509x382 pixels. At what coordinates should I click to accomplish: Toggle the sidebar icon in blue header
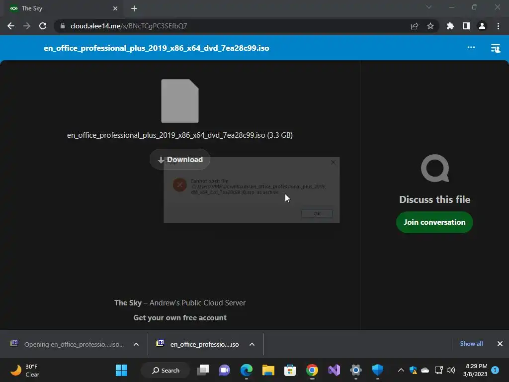(x=496, y=48)
